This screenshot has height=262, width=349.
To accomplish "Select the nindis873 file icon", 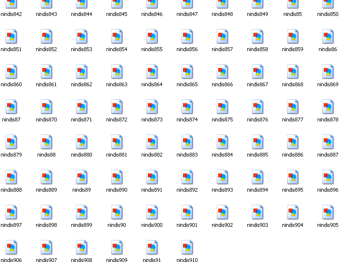I will 152,107.
